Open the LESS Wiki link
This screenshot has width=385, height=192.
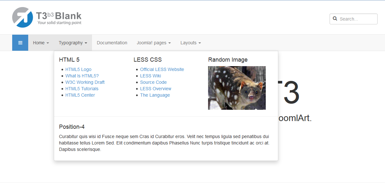150,76
